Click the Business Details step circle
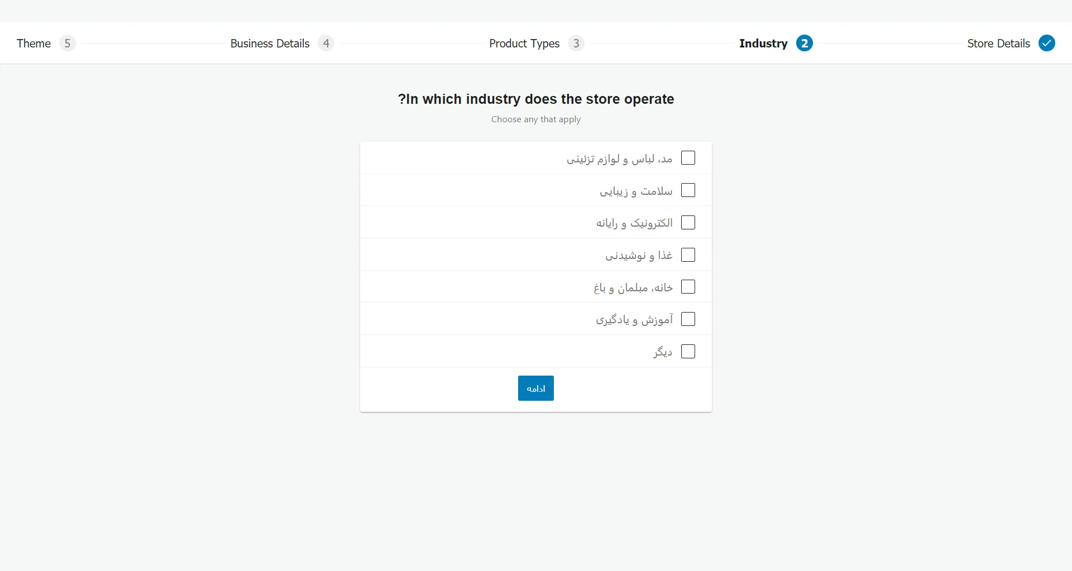Image resolution: width=1072 pixels, height=571 pixels. click(x=326, y=43)
